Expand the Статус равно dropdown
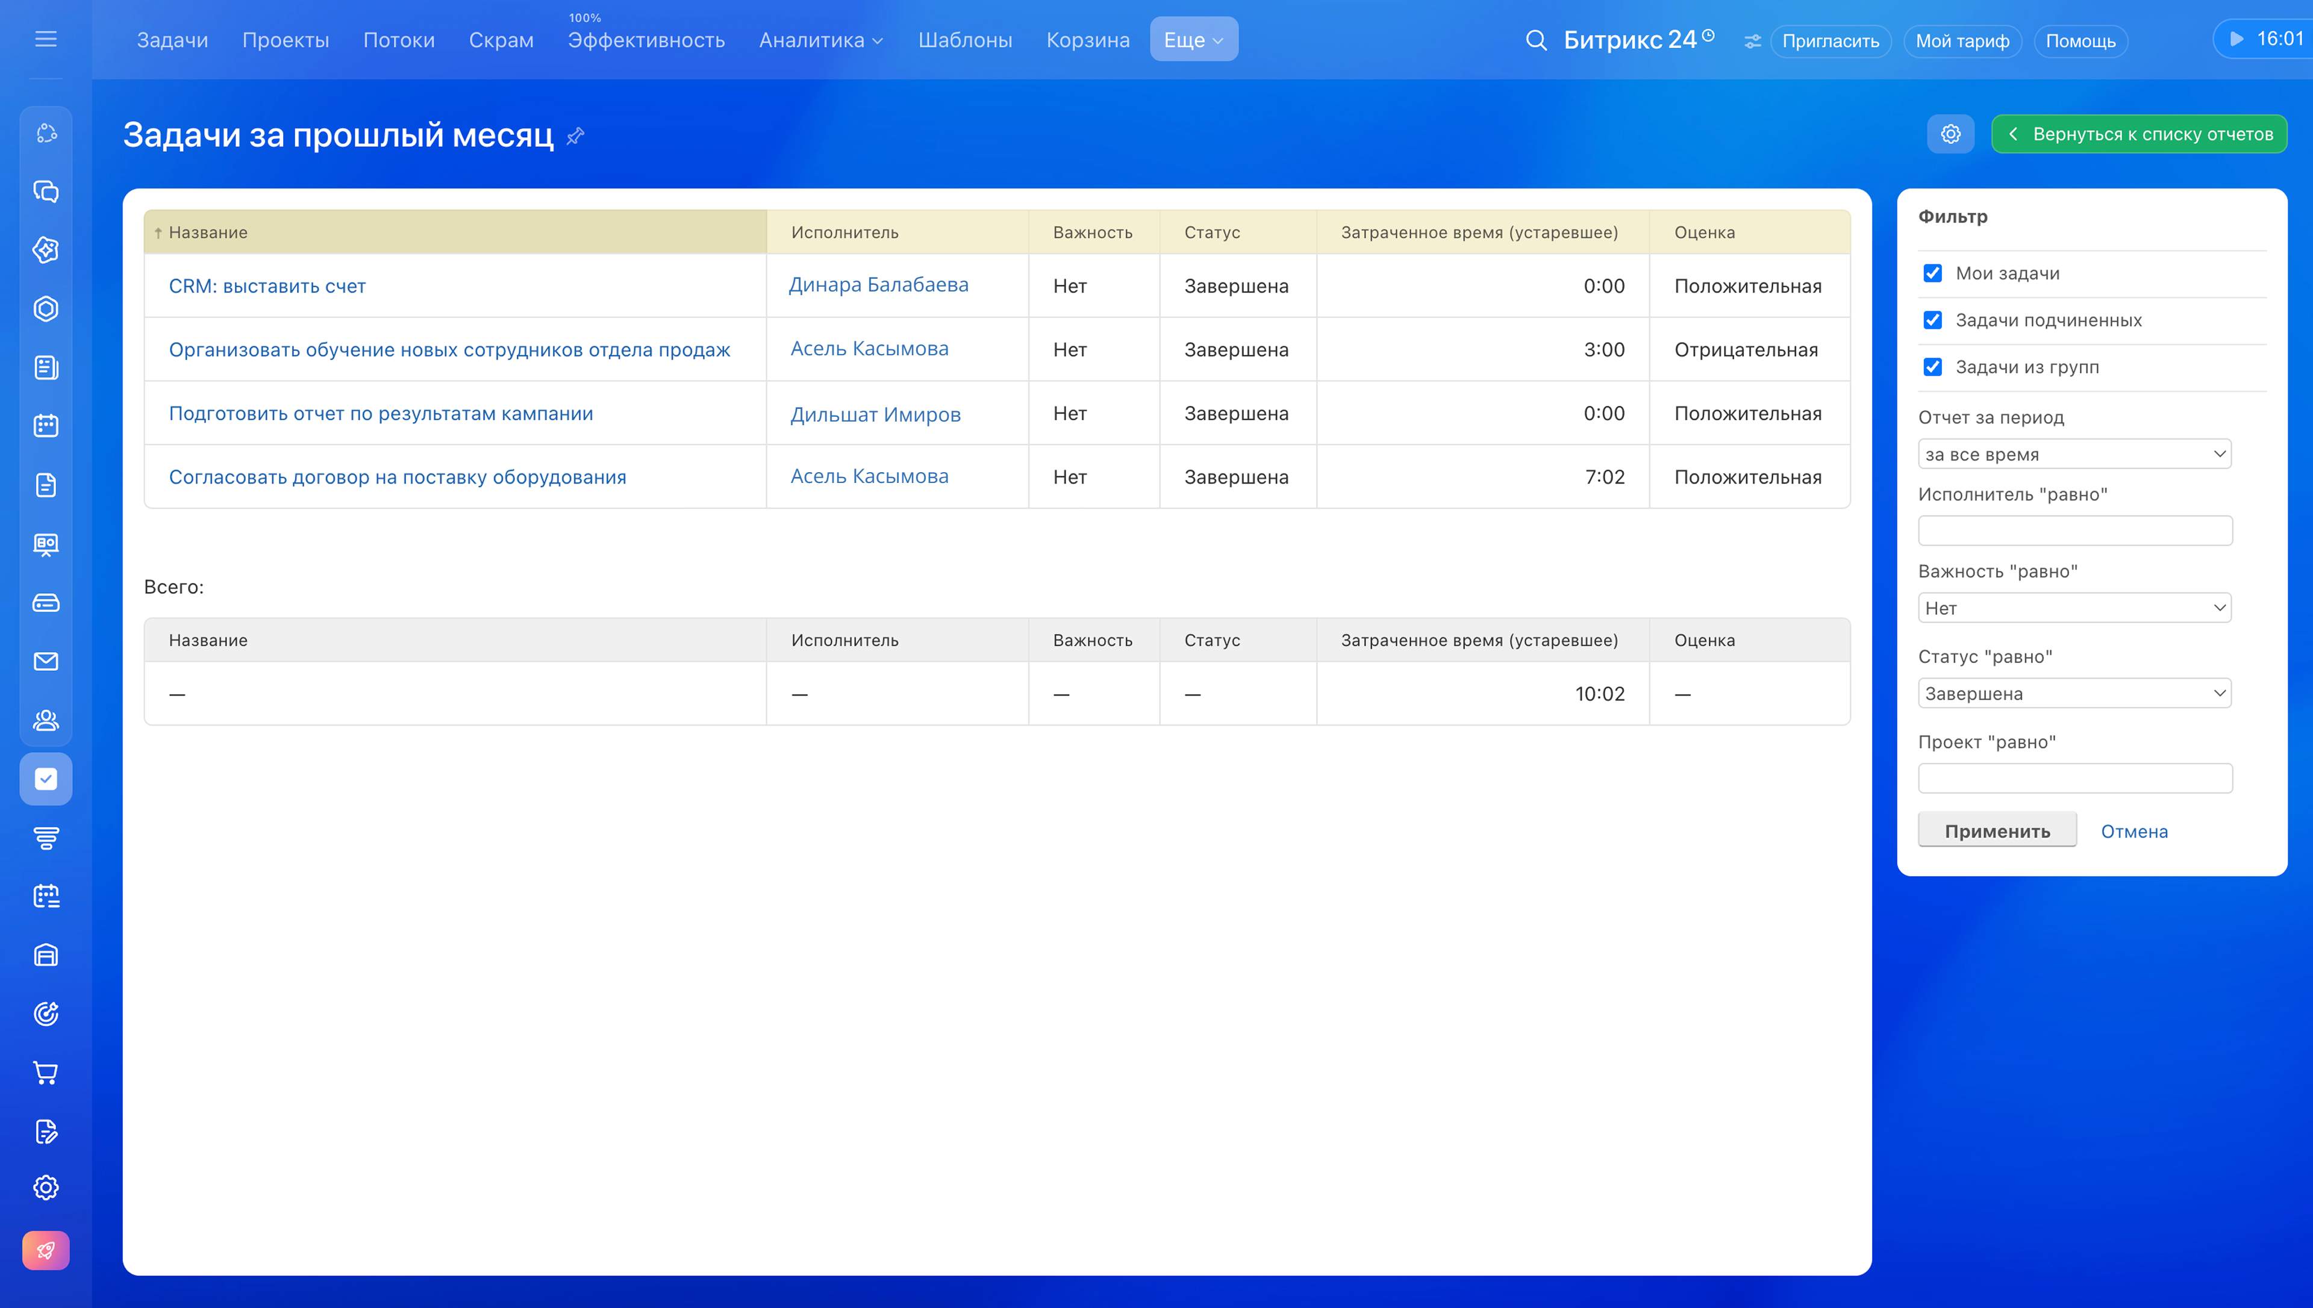Viewport: 2313px width, 1308px height. click(2074, 694)
